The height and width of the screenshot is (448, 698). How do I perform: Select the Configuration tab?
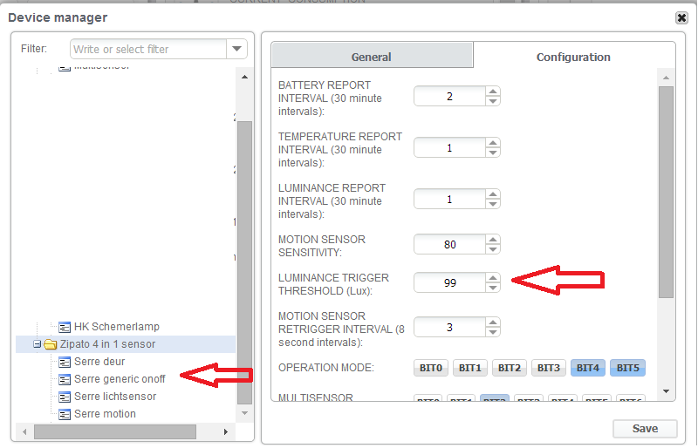(x=573, y=57)
